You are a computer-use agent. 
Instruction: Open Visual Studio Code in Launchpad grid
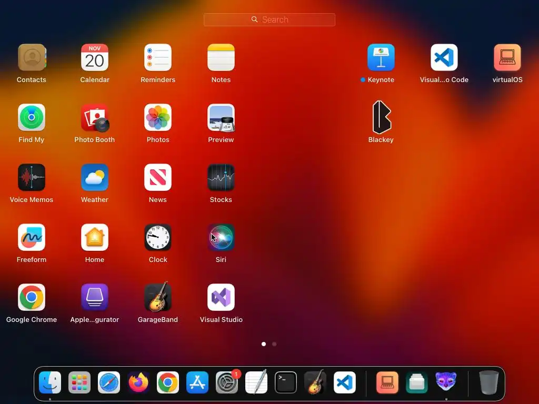click(444, 57)
